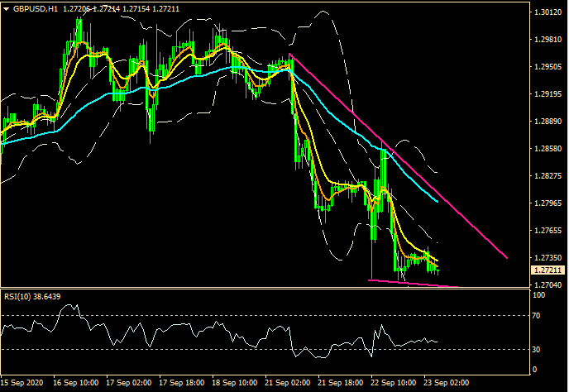Click the GBPUSD,H1 chart title text
Image resolution: width=569 pixels, height=392 pixels.
34,8
